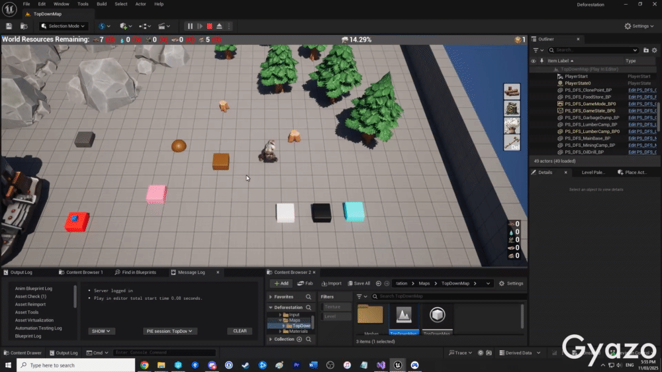Click the Fab button in Content Browser
This screenshot has width=662, height=372.
pos(305,283)
